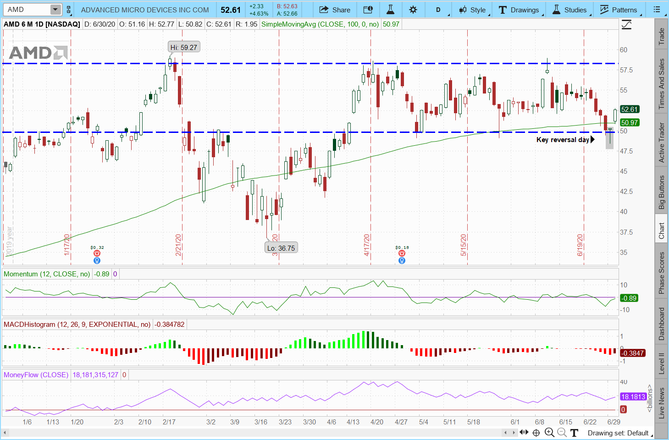This screenshot has width=669, height=440.
Task: Switch to the Active Trader side tab
Action: [661, 143]
